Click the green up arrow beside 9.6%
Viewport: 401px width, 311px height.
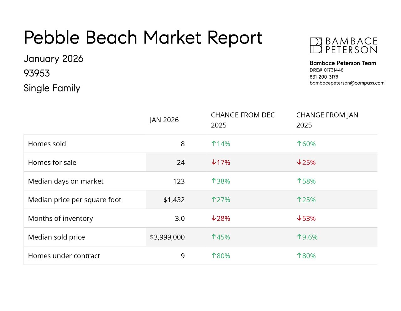click(x=299, y=237)
